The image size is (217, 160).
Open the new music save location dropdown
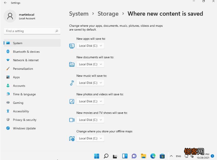tap(90, 83)
